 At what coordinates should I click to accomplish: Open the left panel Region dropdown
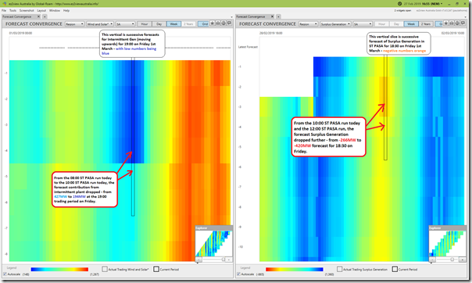click(x=75, y=23)
